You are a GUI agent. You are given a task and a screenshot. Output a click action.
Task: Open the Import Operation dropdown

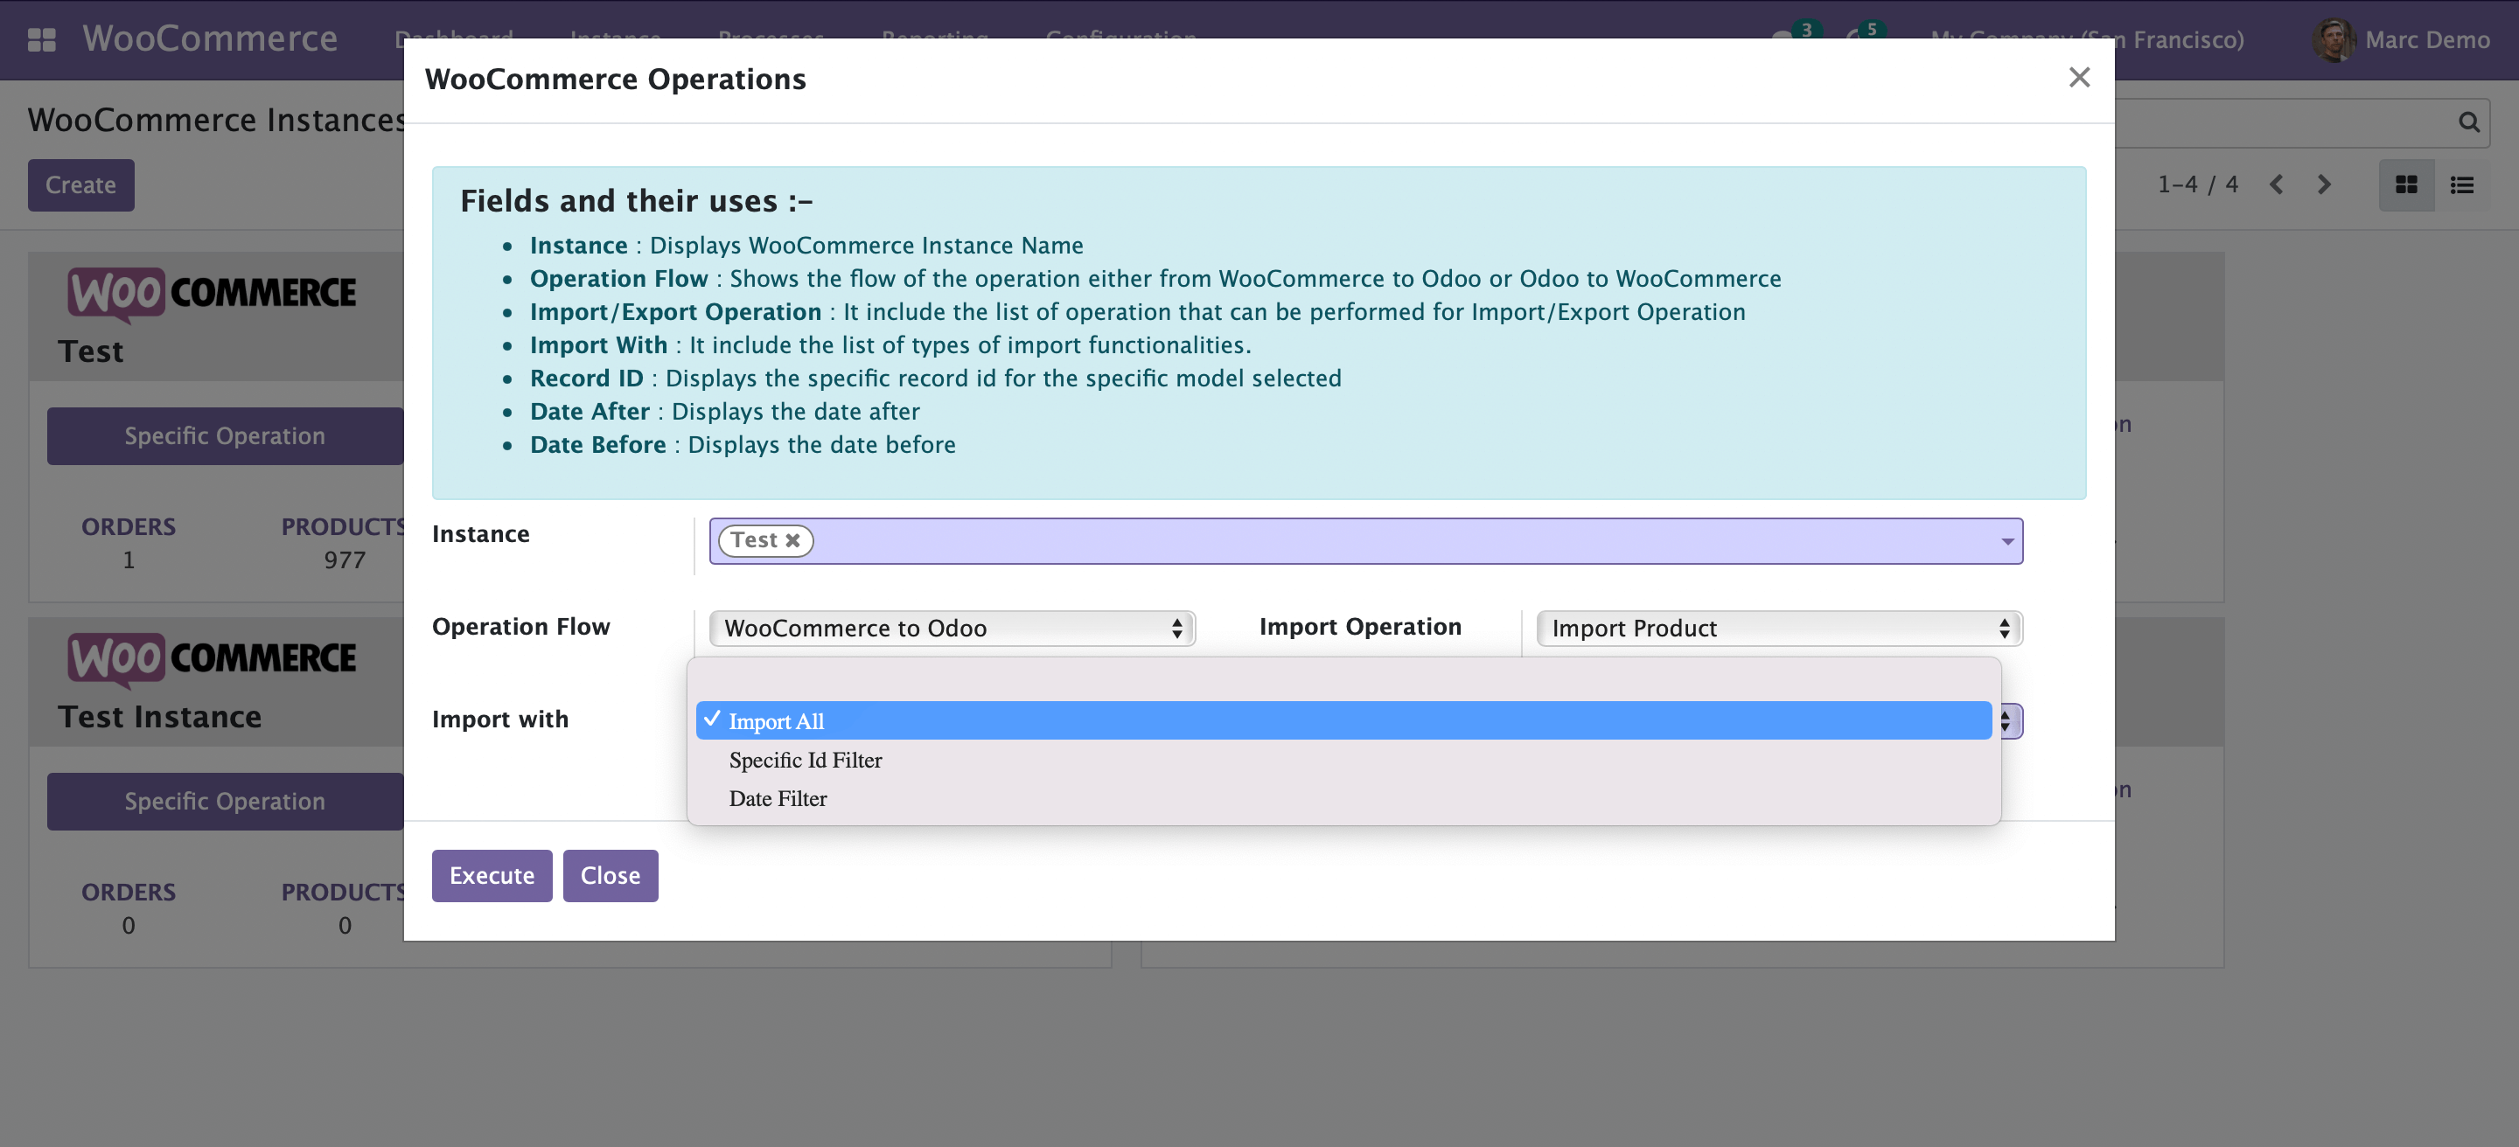pos(1778,629)
